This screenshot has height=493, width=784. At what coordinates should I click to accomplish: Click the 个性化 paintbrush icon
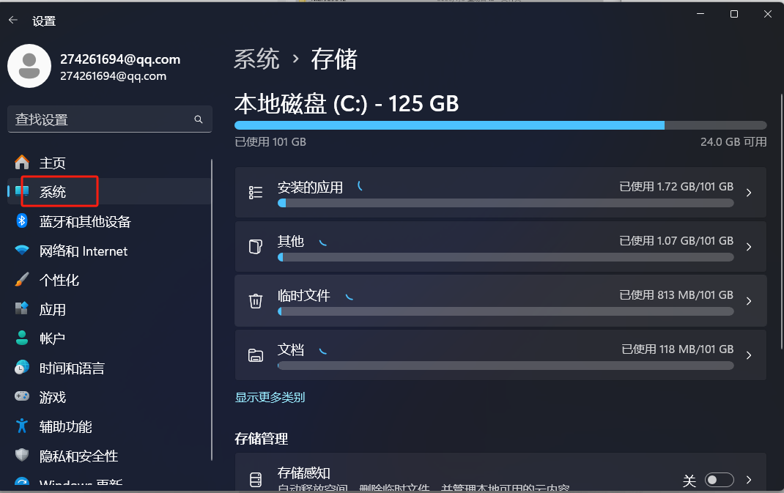point(22,280)
